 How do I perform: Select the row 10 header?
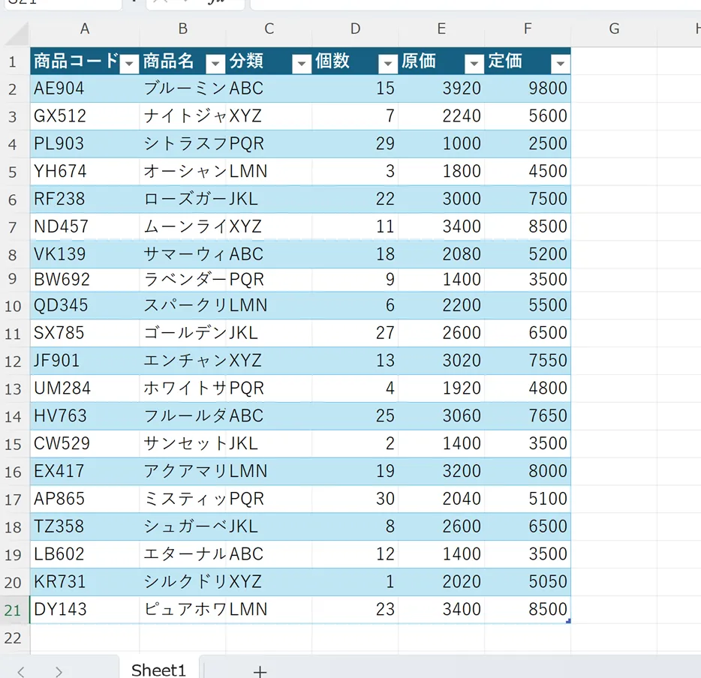pos(14,306)
